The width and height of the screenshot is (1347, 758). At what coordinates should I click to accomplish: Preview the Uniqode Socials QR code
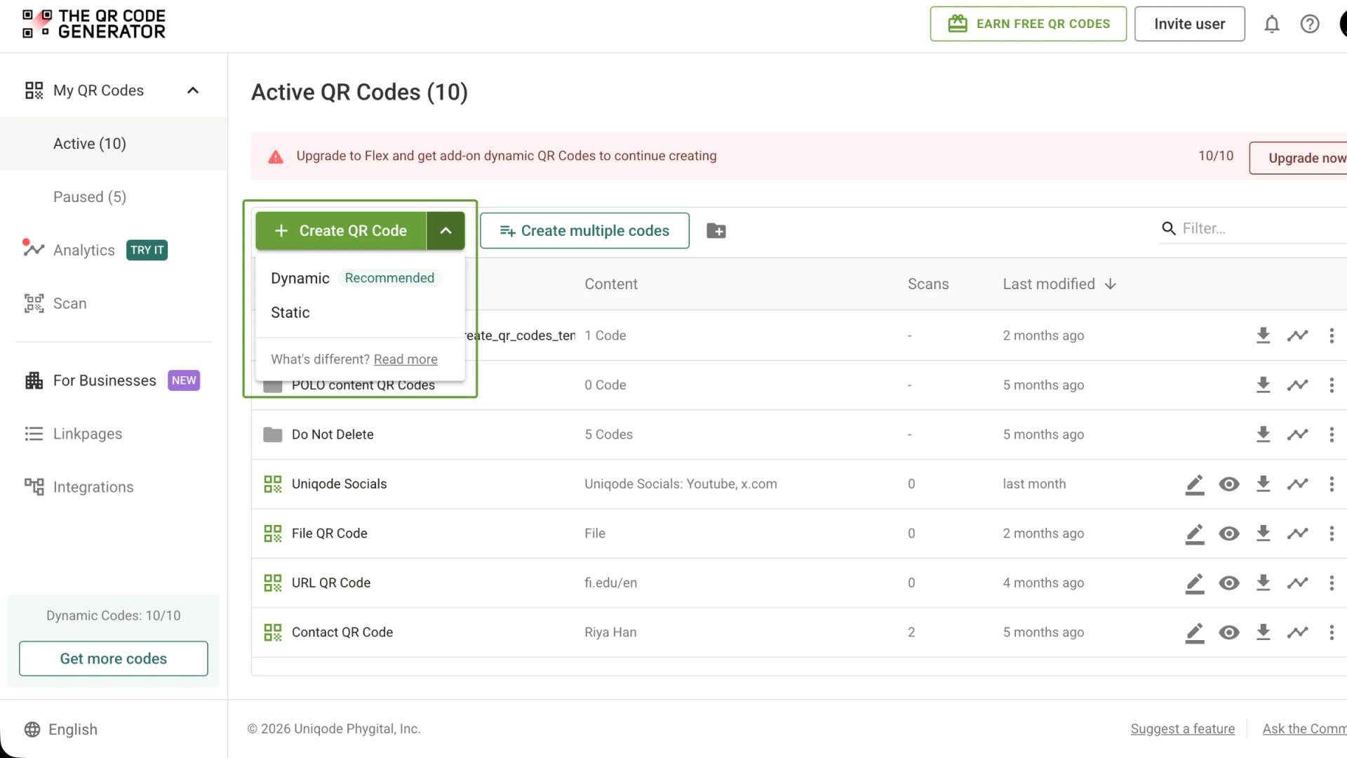[x=1228, y=484]
